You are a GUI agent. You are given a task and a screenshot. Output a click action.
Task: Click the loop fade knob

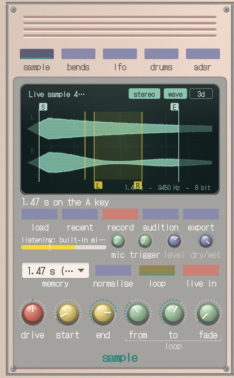[x=208, y=313]
